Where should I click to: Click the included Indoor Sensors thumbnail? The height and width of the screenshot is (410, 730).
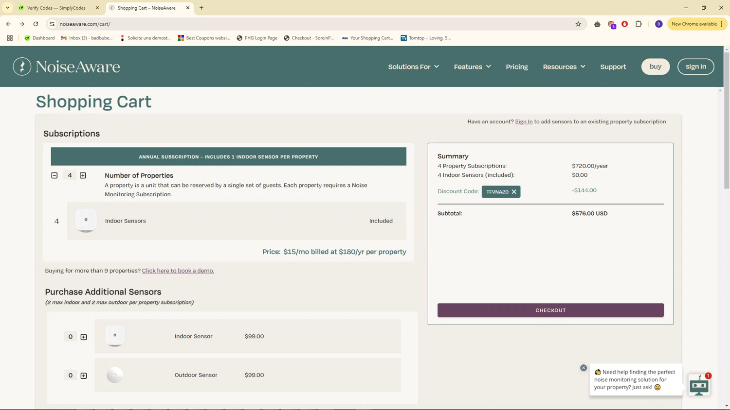coord(86,221)
